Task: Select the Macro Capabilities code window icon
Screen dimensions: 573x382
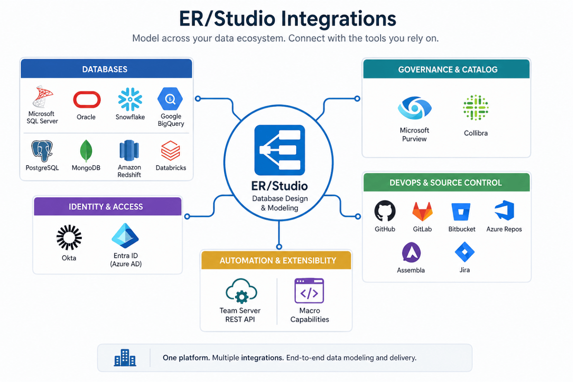Action: click(309, 291)
